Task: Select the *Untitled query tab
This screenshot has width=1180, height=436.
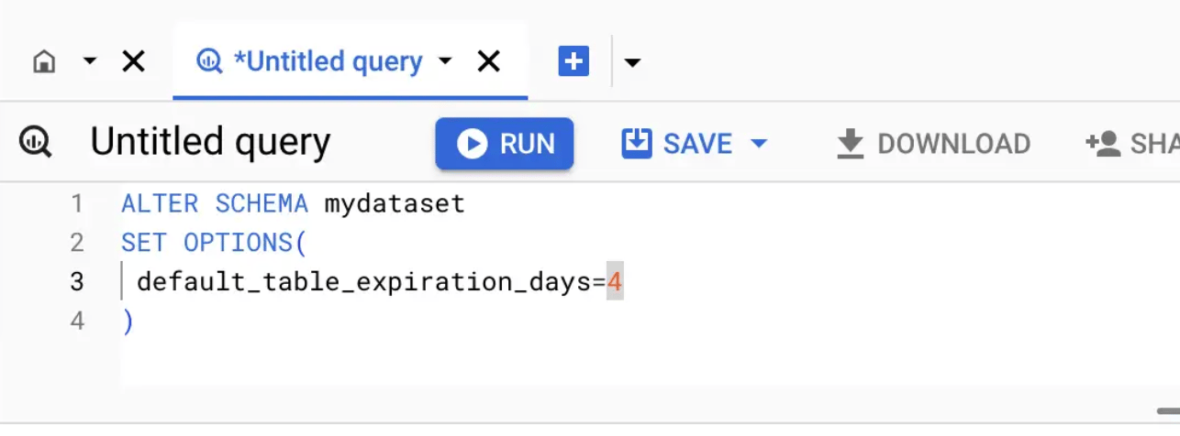Action: [350, 61]
